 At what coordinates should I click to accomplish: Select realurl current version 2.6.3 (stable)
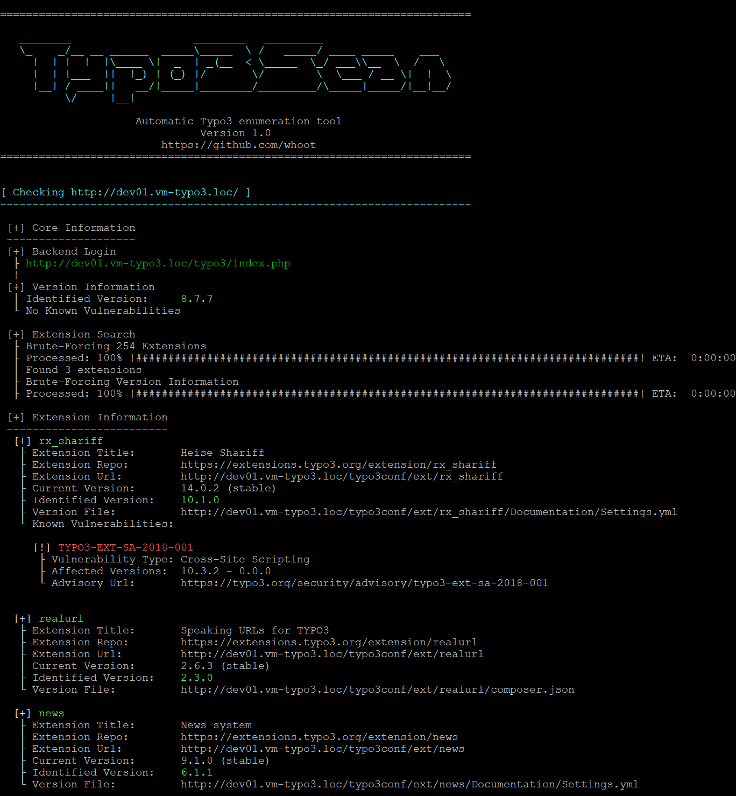225,666
